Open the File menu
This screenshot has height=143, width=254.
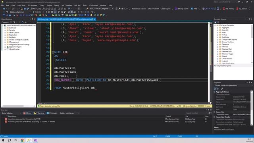(2, 5)
